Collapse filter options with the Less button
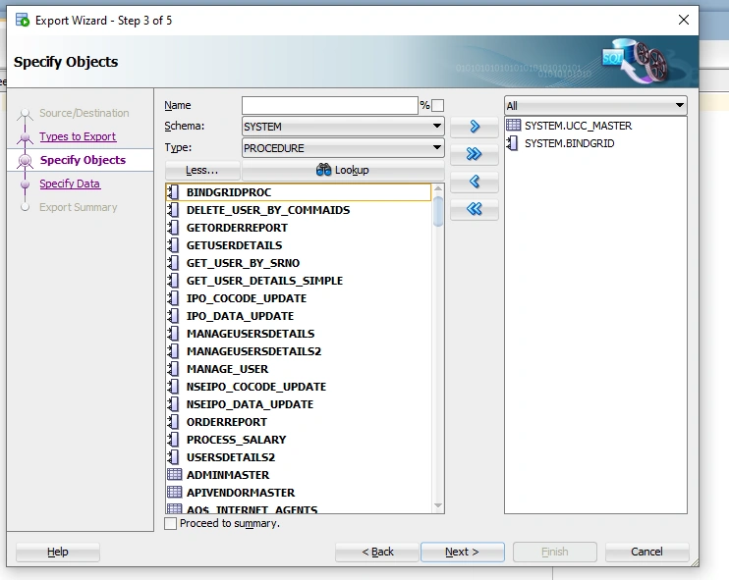 pos(202,171)
